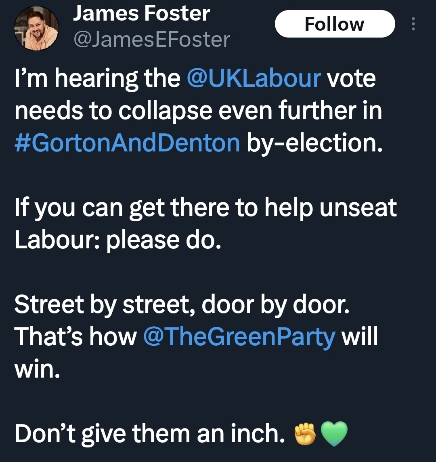436x462 pixels.
Task: Open the @JamesEFoster handle
Action: tap(151, 40)
